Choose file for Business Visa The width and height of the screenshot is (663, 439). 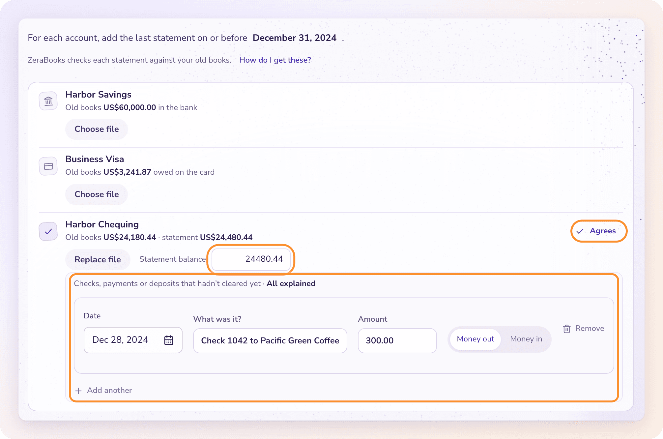97,194
